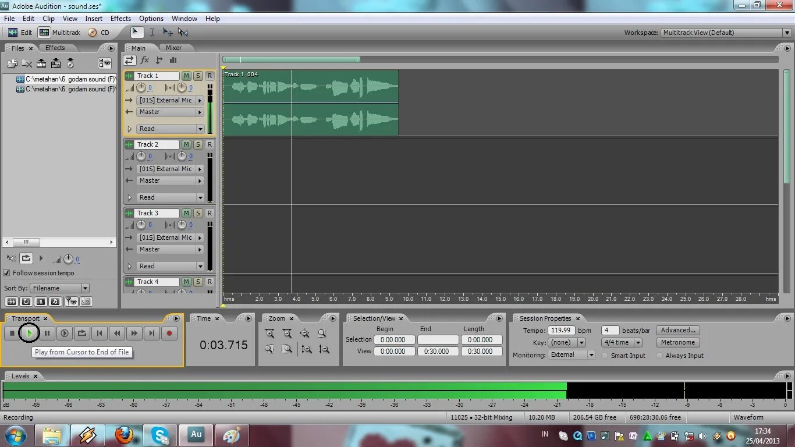
Task: Switch to CD view
Action: point(99,33)
